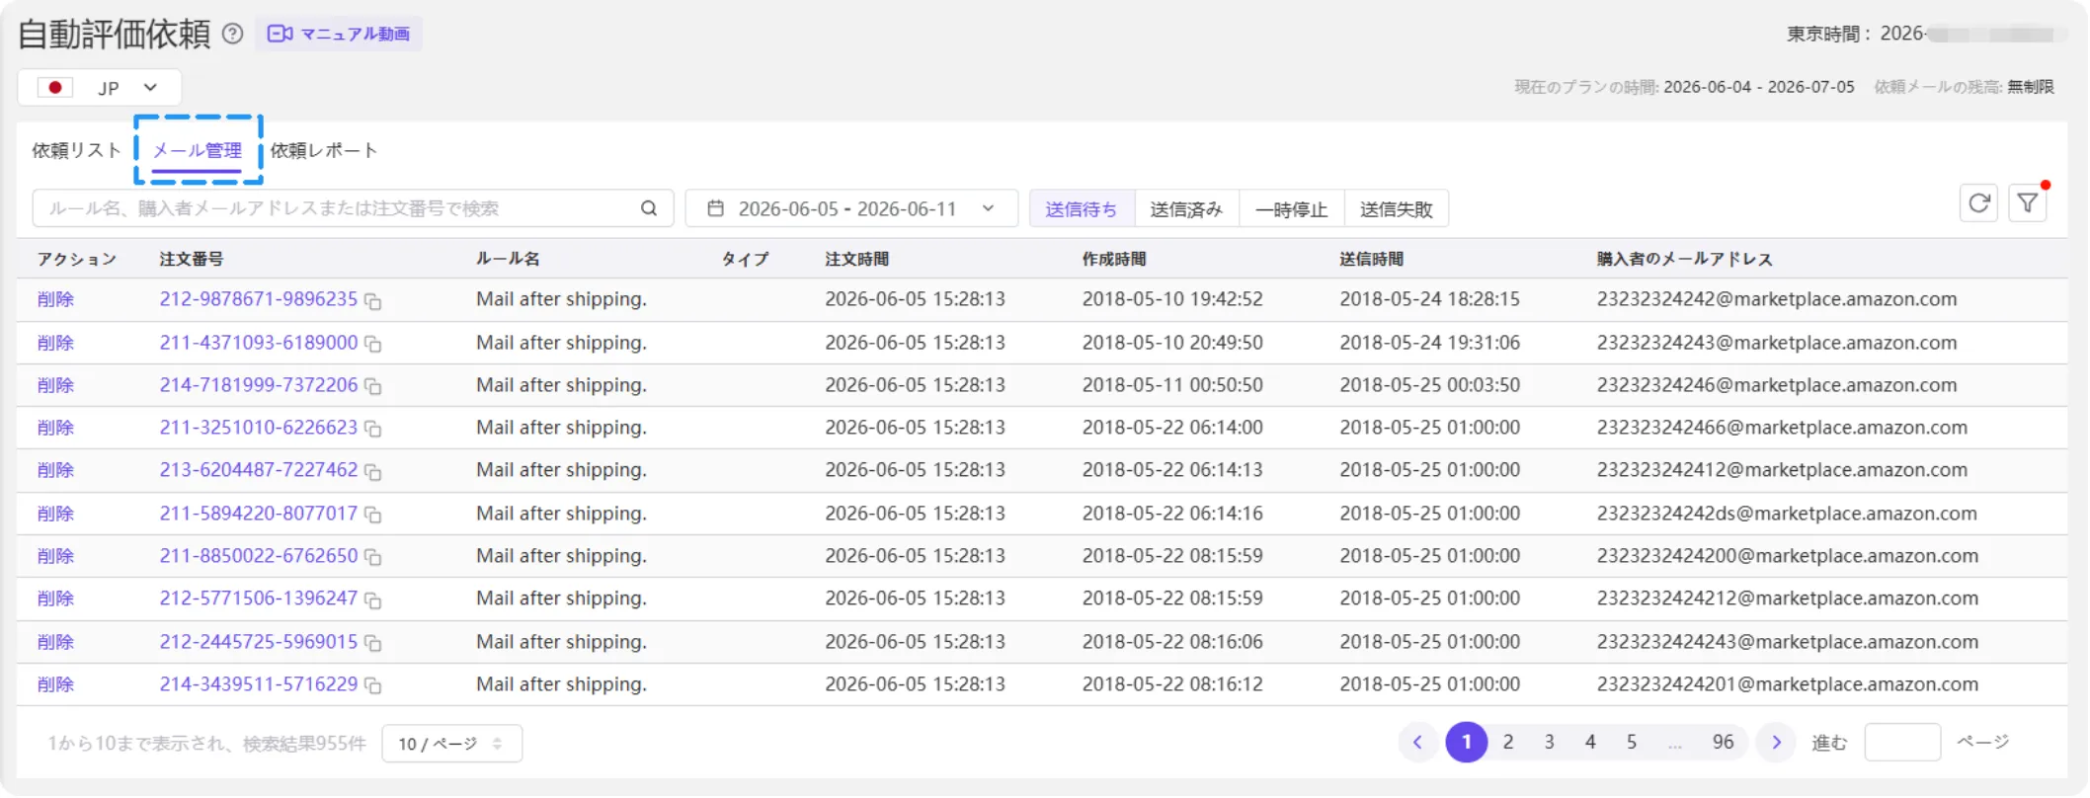Image resolution: width=2090 pixels, height=798 pixels.
Task: Focus the 進む page number input
Action: point(1902,742)
